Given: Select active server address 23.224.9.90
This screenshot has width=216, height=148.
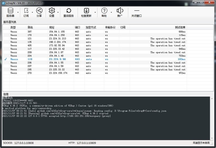Looking at the screenshot, I should (x=57, y=59).
